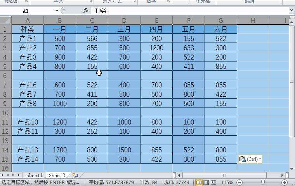Viewport: 295px width, 186px height.
Task: Click the zoom out minus button
Action: (x=239, y=182)
